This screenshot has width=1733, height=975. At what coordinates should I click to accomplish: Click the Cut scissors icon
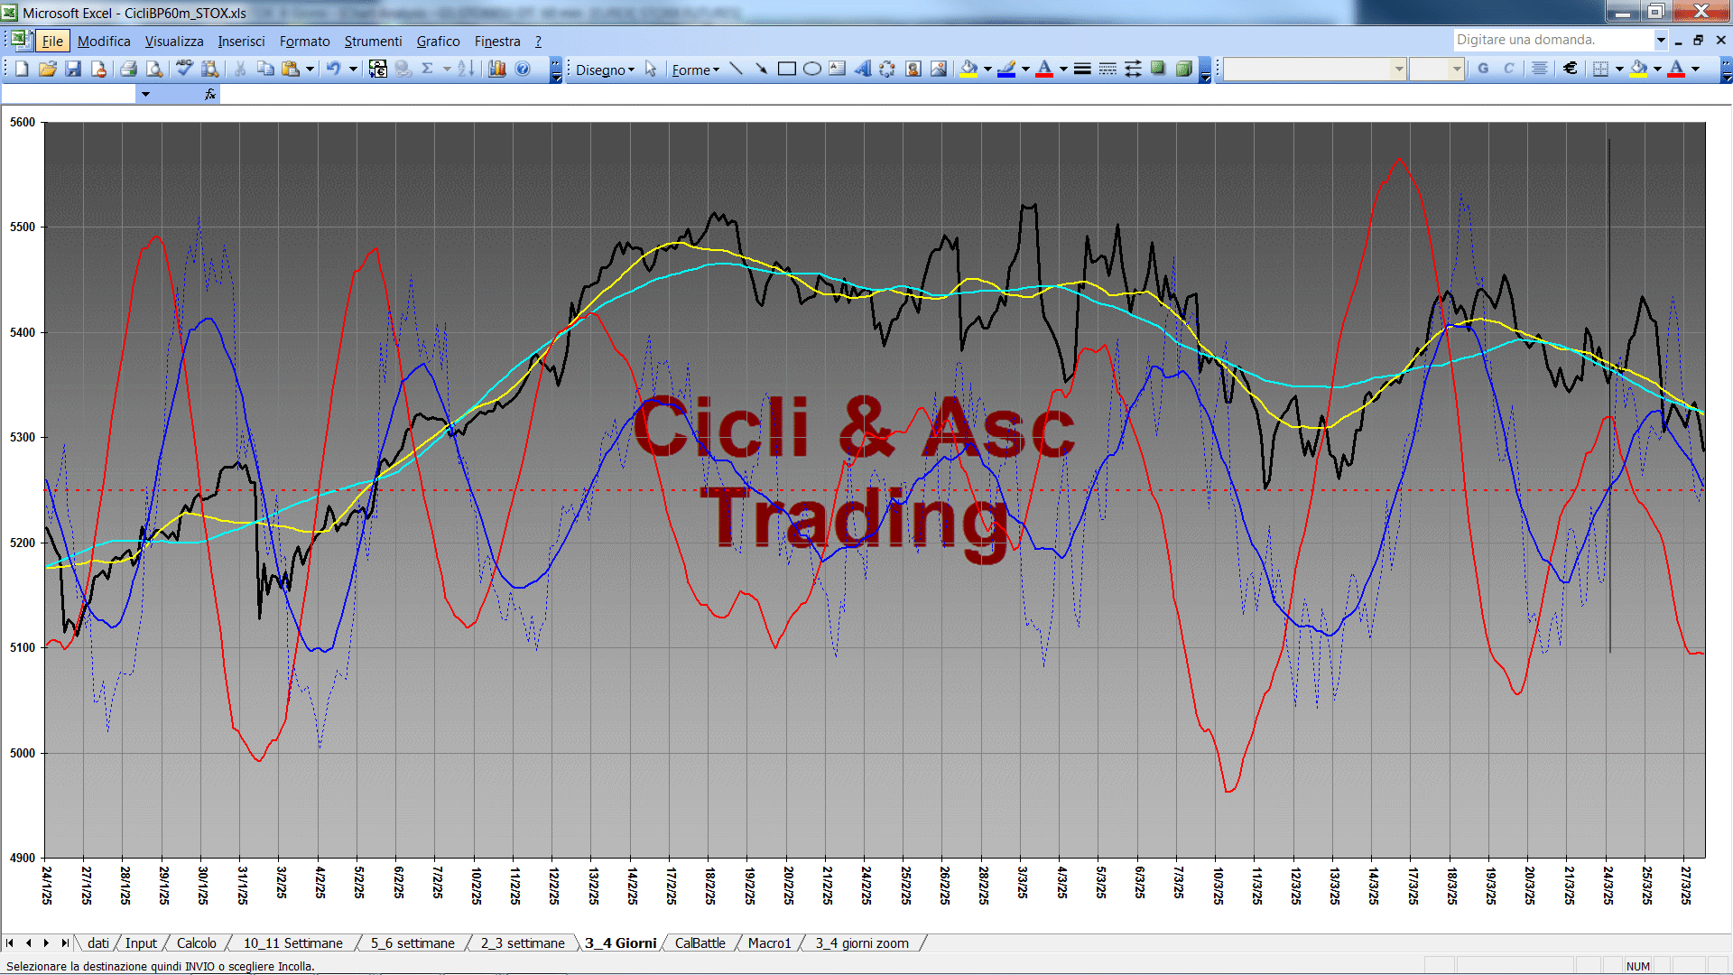[240, 69]
